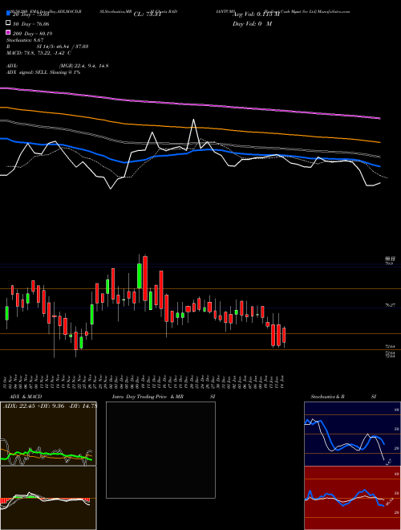Select the '(MGR) 22.4, 9.4, 14.8' ADX values

[x=83, y=66]
